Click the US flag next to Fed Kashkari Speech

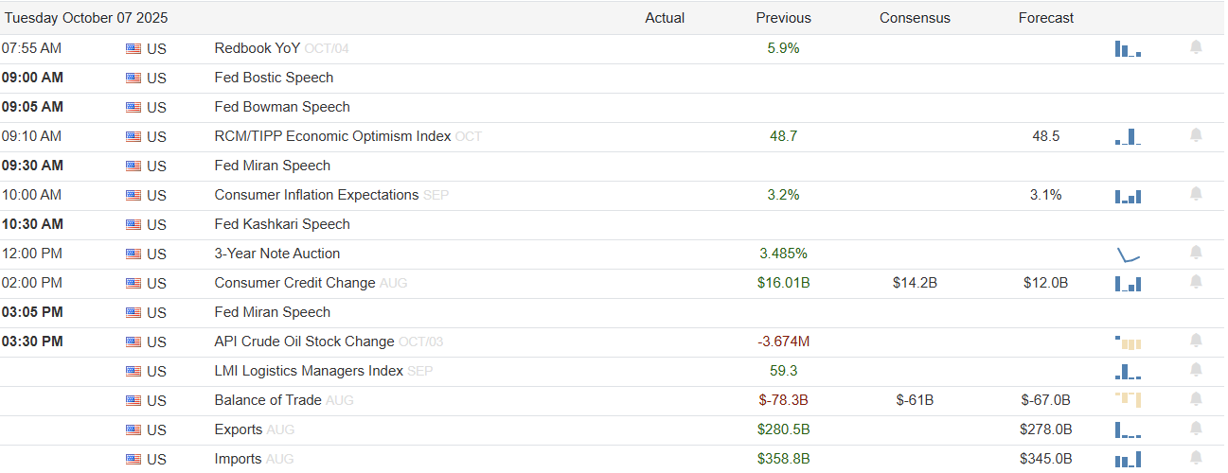click(x=133, y=224)
